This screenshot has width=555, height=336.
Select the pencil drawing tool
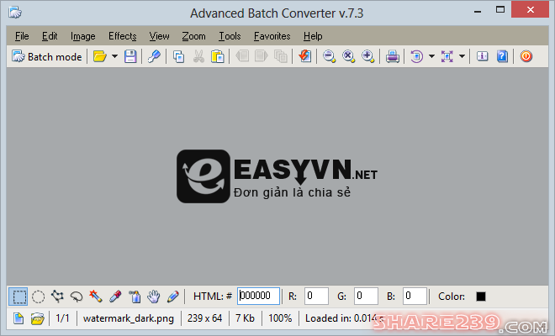172,297
